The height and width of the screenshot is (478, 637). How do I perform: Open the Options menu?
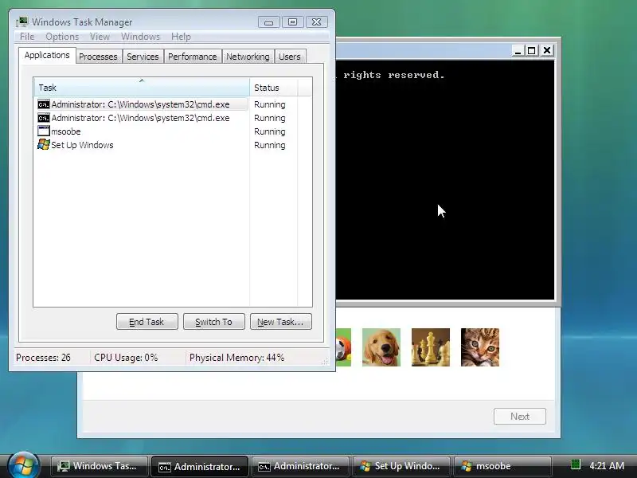click(62, 37)
